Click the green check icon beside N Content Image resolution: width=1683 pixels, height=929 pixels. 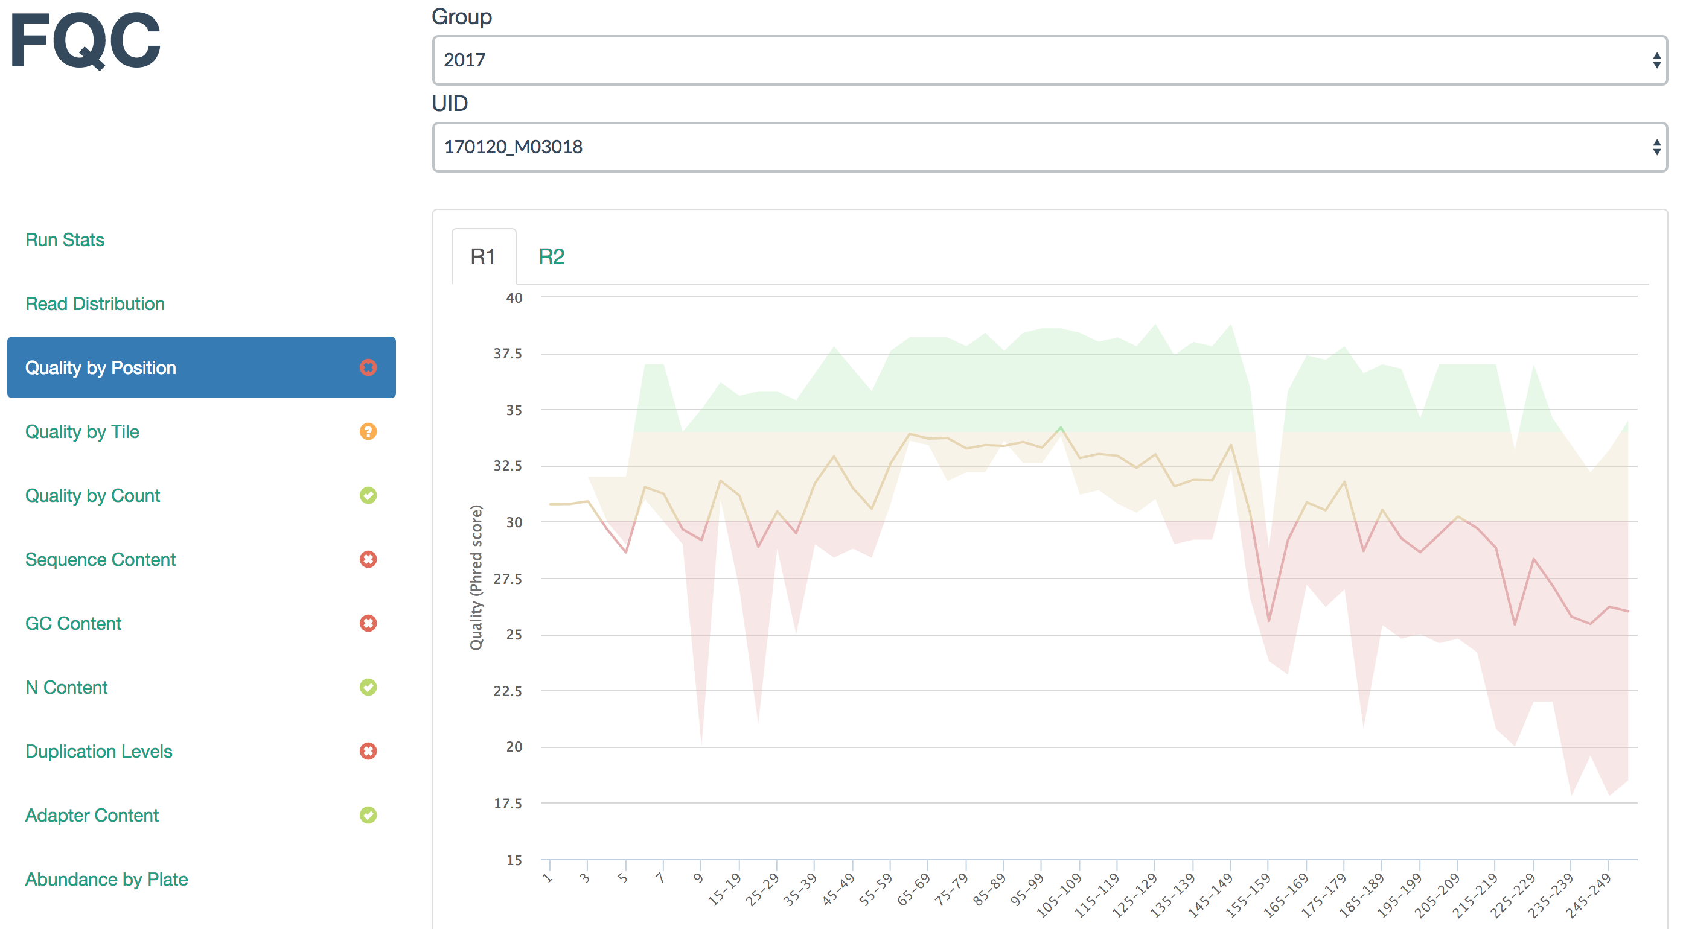(x=368, y=688)
